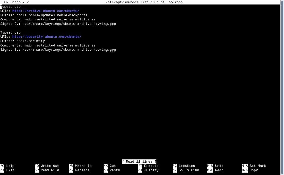Place cursor on 'Suites: noble-security' line

(22, 41)
